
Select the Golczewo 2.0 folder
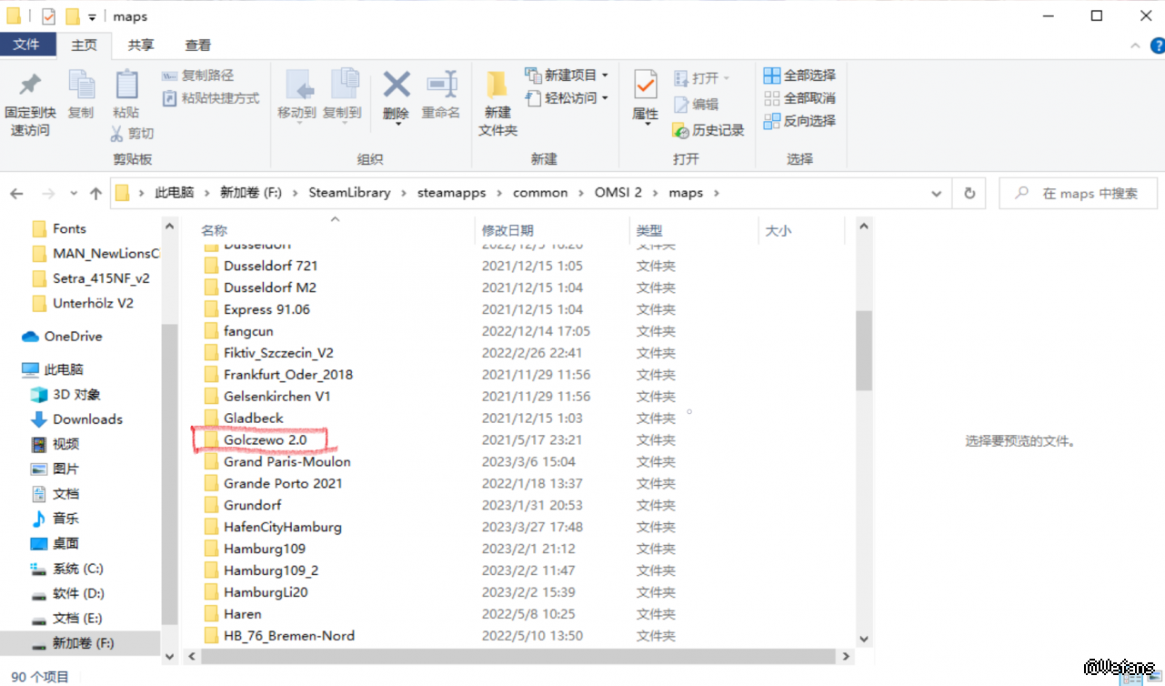click(x=265, y=440)
